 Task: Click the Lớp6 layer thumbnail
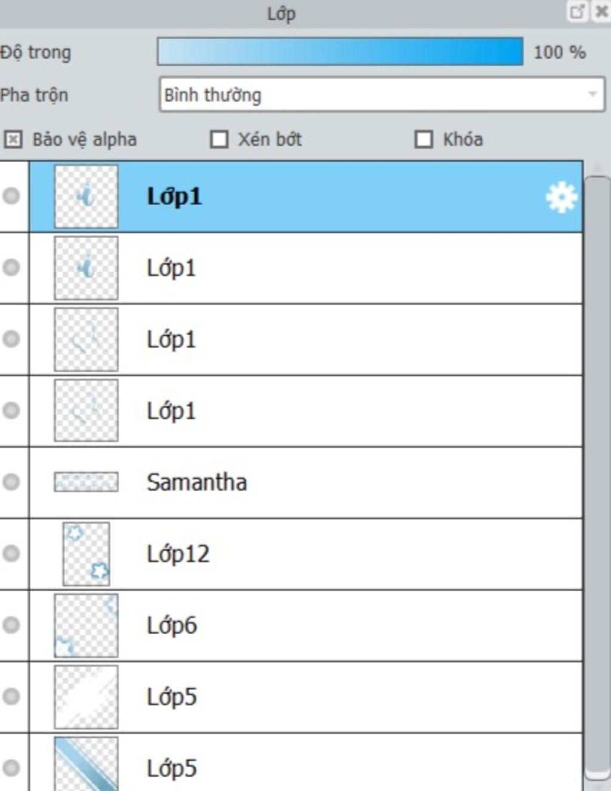click(x=86, y=625)
